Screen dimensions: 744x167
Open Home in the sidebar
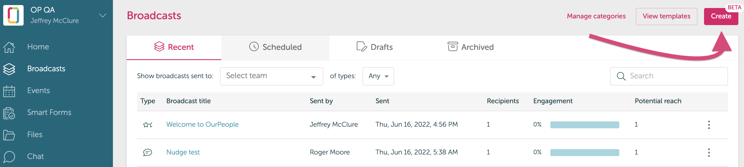pos(38,47)
